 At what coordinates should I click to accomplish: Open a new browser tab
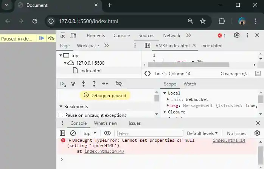110,5
